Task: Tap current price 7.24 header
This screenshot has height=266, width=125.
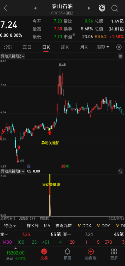Action: point(9,25)
